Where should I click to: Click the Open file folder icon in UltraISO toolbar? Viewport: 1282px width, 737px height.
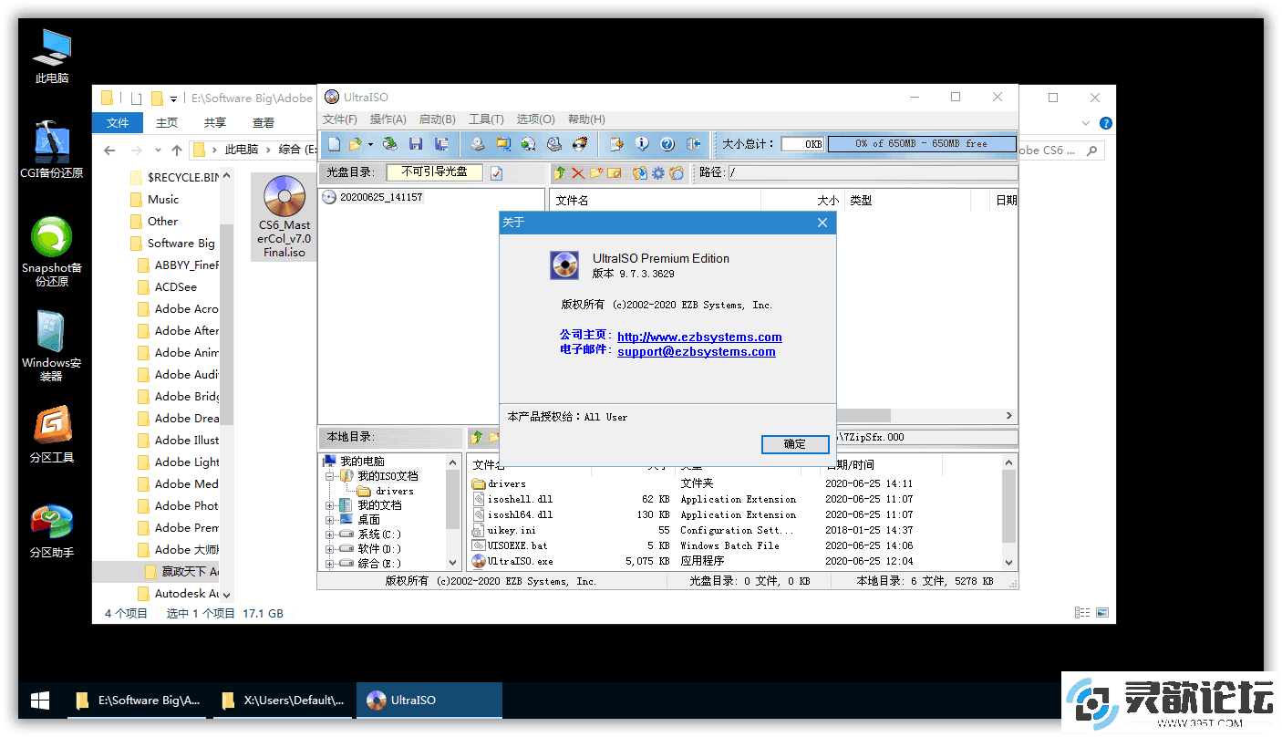(x=355, y=144)
